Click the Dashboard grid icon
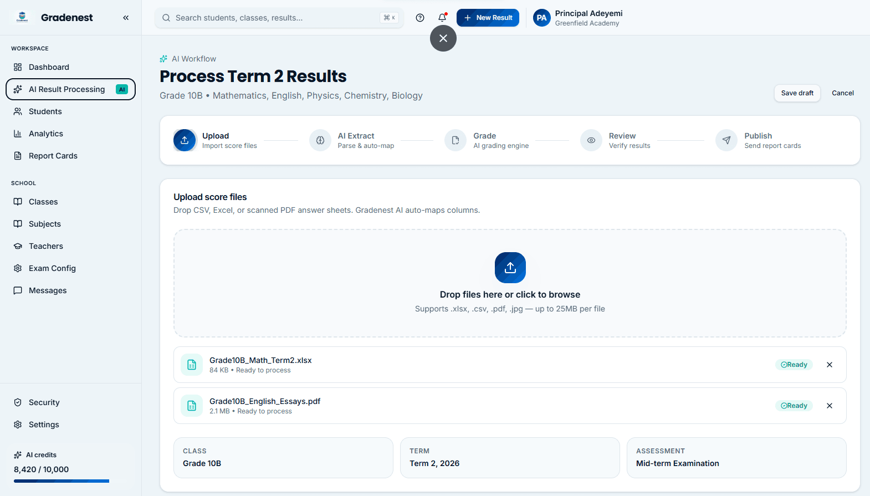This screenshot has height=496, width=870. (x=18, y=67)
